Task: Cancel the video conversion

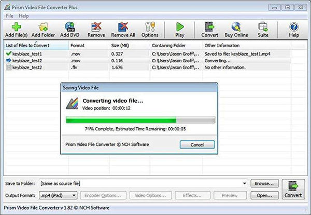Action: point(197,145)
